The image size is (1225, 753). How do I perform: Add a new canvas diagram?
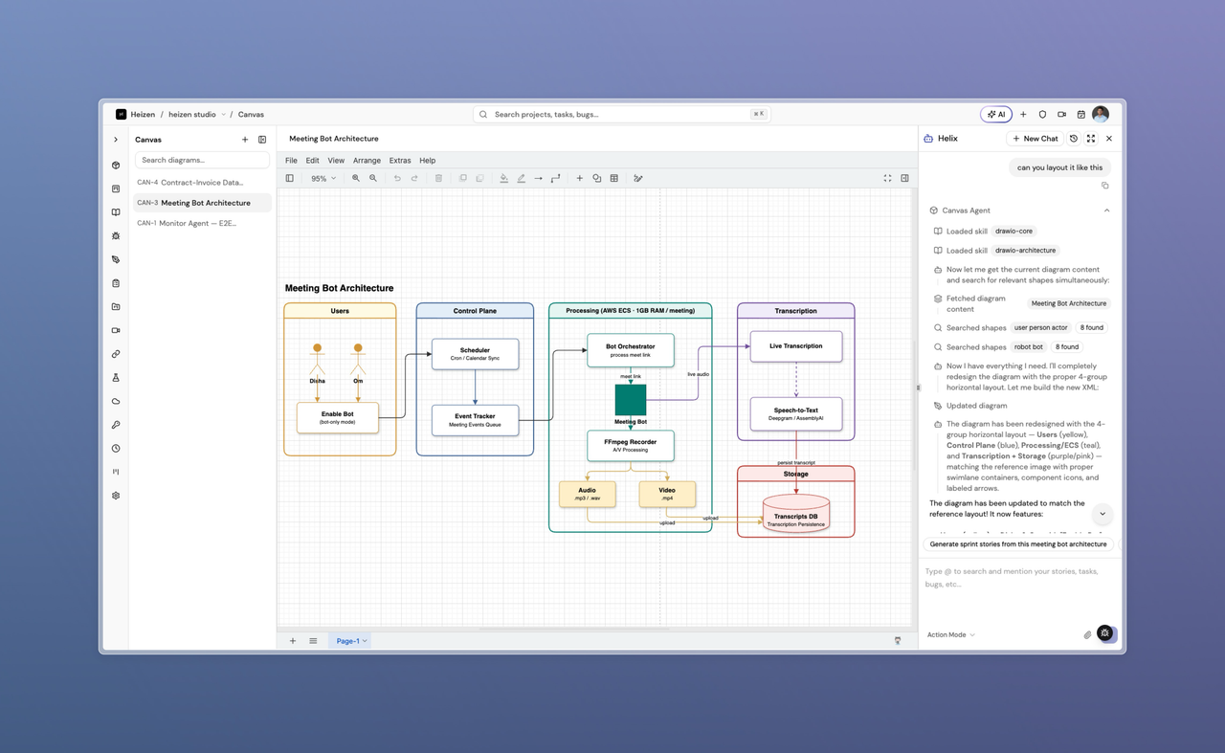click(x=245, y=140)
